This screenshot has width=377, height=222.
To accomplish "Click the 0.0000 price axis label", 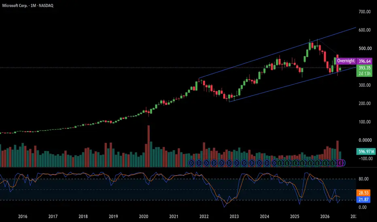I will pos(365,140).
